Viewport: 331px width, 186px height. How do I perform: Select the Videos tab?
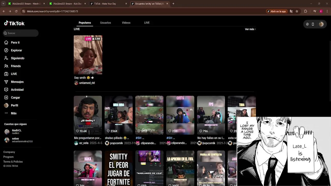coord(126,23)
